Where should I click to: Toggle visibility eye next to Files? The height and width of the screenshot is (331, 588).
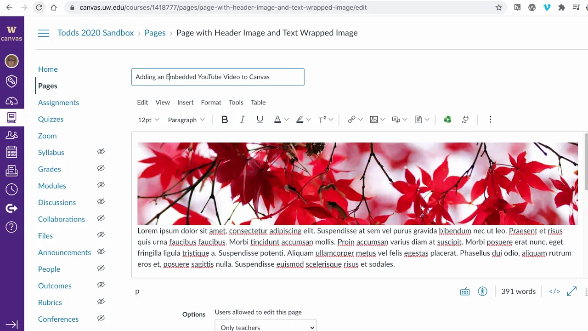tap(101, 235)
